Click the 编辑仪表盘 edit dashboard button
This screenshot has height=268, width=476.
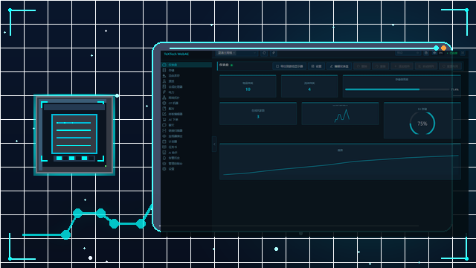(x=339, y=66)
